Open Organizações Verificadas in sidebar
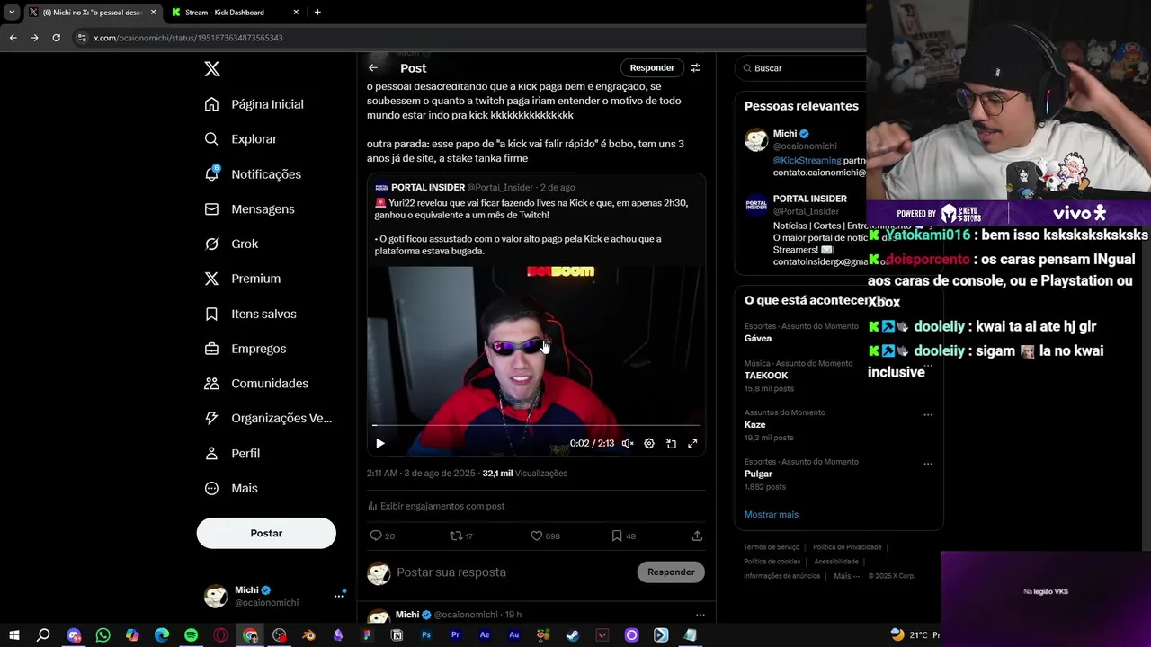 tap(269, 418)
